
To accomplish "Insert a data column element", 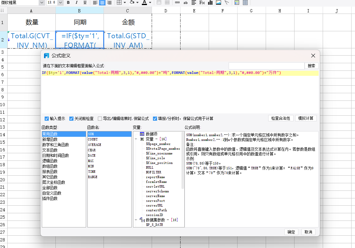I will tap(193, 3).
